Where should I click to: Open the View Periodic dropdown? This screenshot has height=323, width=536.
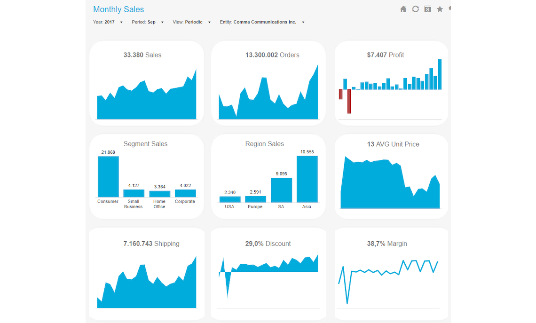pos(192,22)
